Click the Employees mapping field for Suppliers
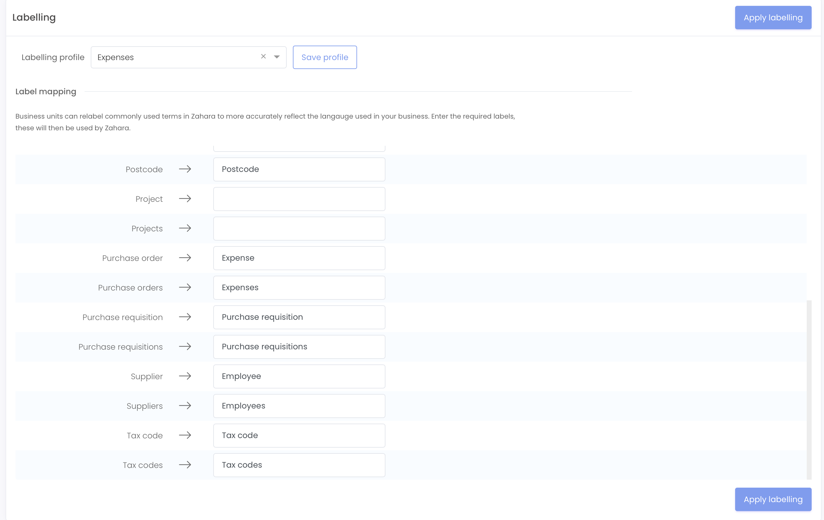This screenshot has height=520, width=824. tap(299, 405)
